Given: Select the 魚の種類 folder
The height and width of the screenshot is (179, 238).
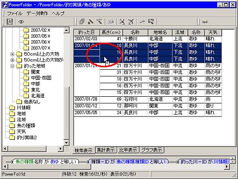Looking at the screenshot, I should click(26, 125).
